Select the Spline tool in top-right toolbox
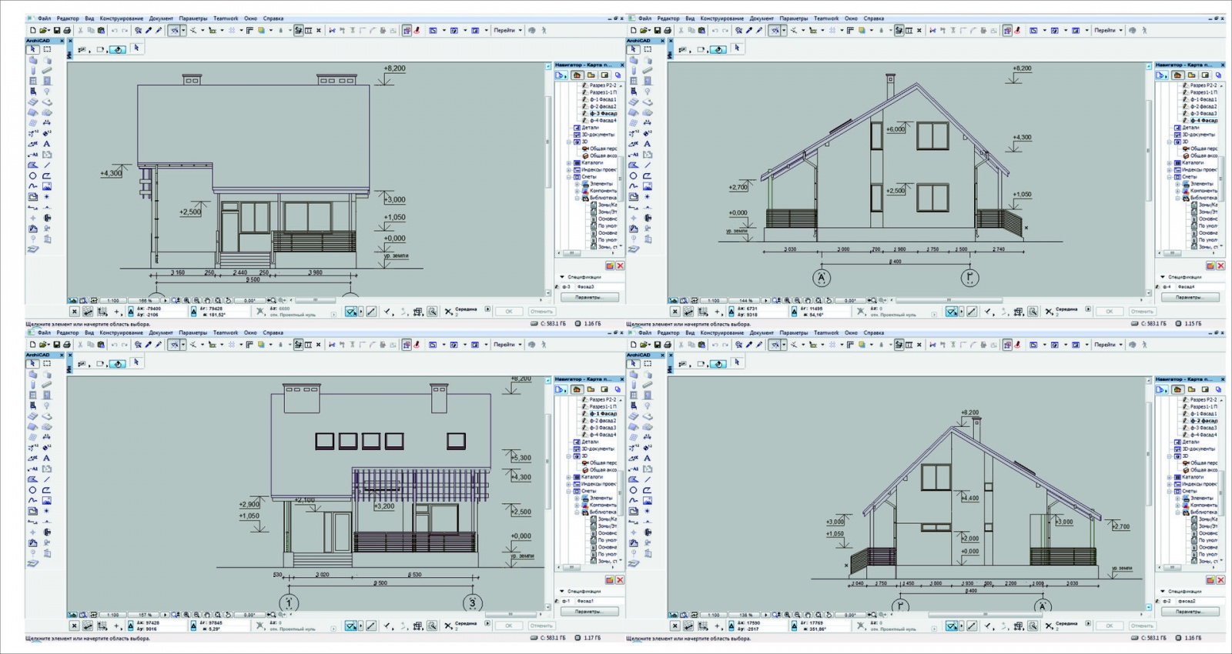The image size is (1232, 654). tap(634, 186)
